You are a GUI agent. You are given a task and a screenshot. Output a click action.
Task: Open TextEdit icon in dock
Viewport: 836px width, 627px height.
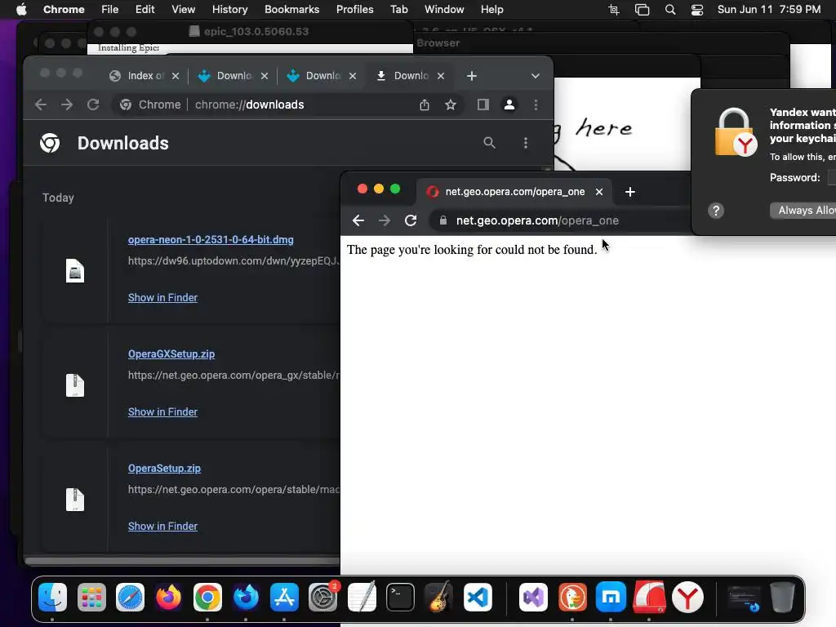362,597
